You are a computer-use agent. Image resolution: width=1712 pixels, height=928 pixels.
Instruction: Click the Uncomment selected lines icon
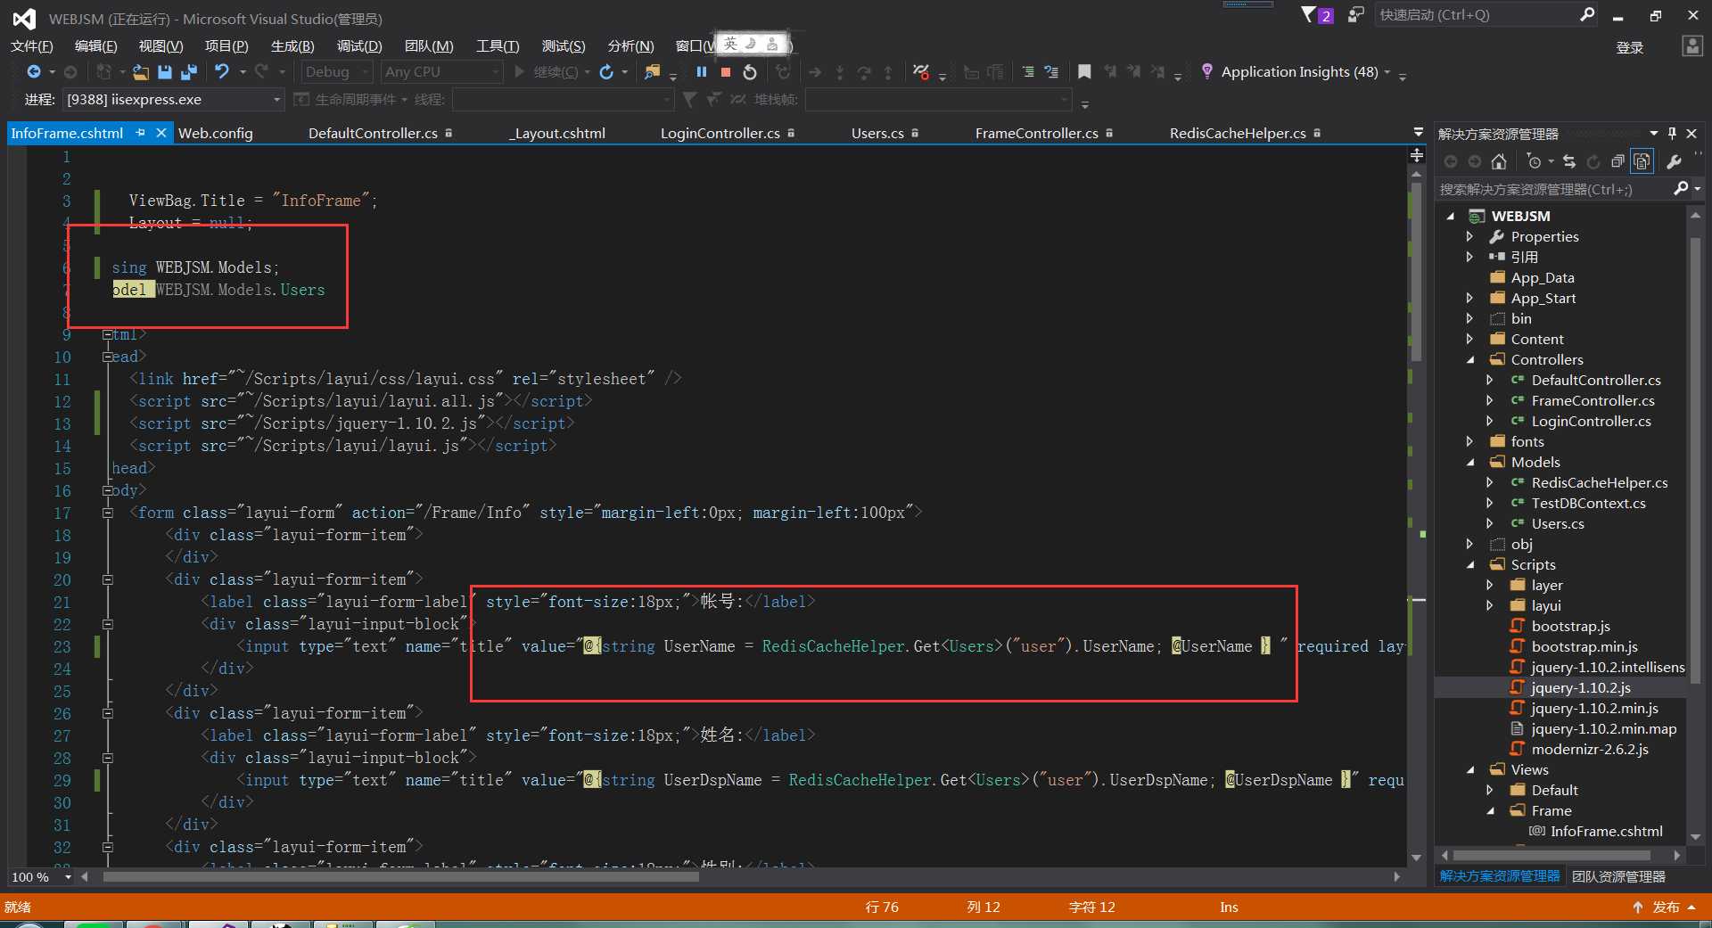(1051, 72)
